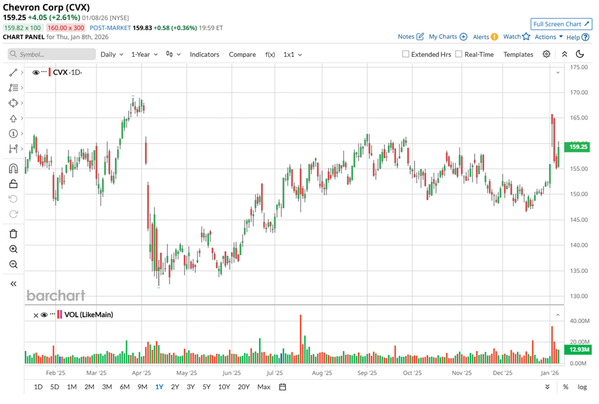This screenshot has height=404, width=599.
Task: Open chart settings gear icon
Action: 547,54
